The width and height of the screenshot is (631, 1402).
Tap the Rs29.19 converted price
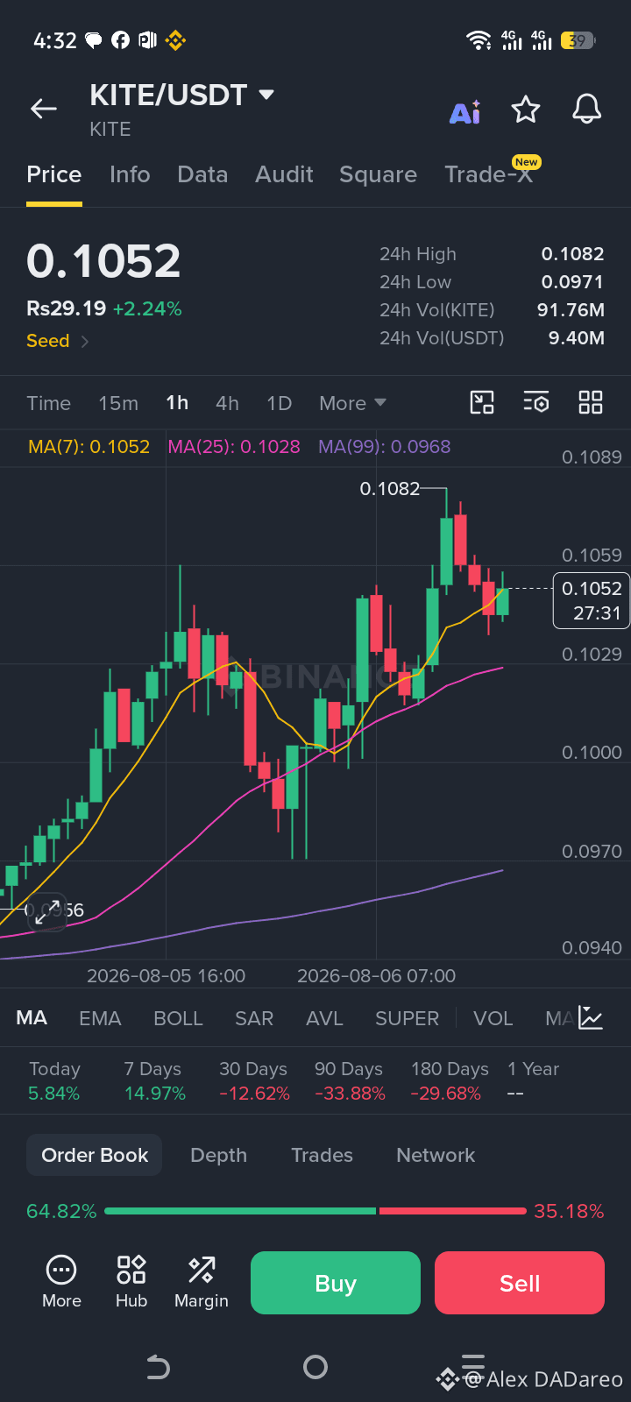click(x=67, y=308)
